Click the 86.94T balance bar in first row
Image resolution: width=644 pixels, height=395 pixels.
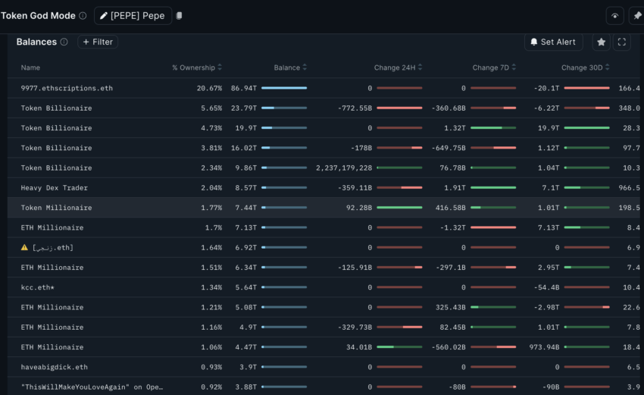tap(284, 88)
